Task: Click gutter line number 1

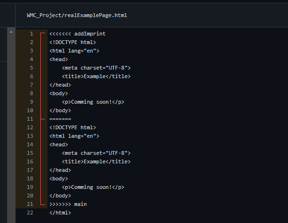Action: pos(32,34)
